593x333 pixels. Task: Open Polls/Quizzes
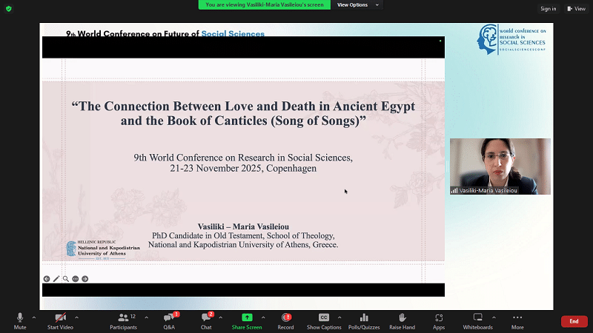click(364, 318)
